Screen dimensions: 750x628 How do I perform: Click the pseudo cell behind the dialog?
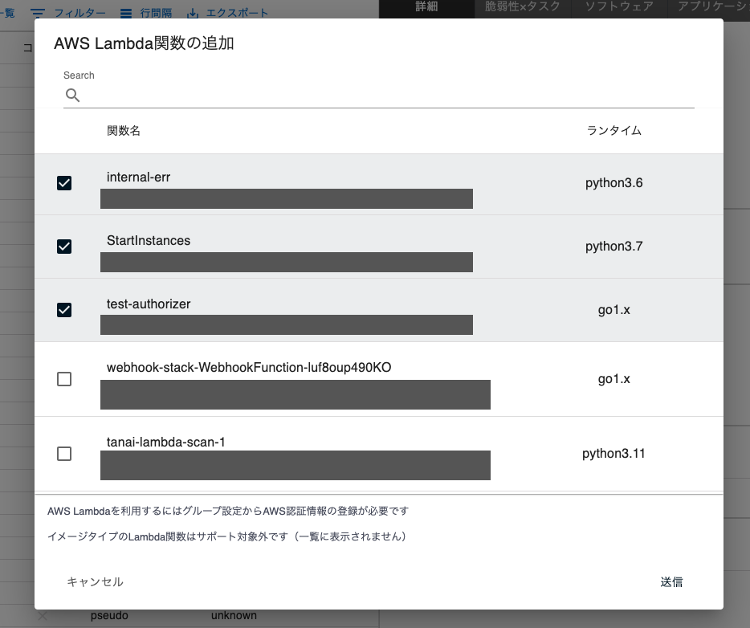click(x=109, y=616)
